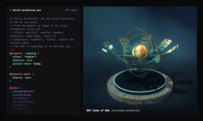Select the initial-value: 52deg value
203x121 pixels.
(27, 64)
